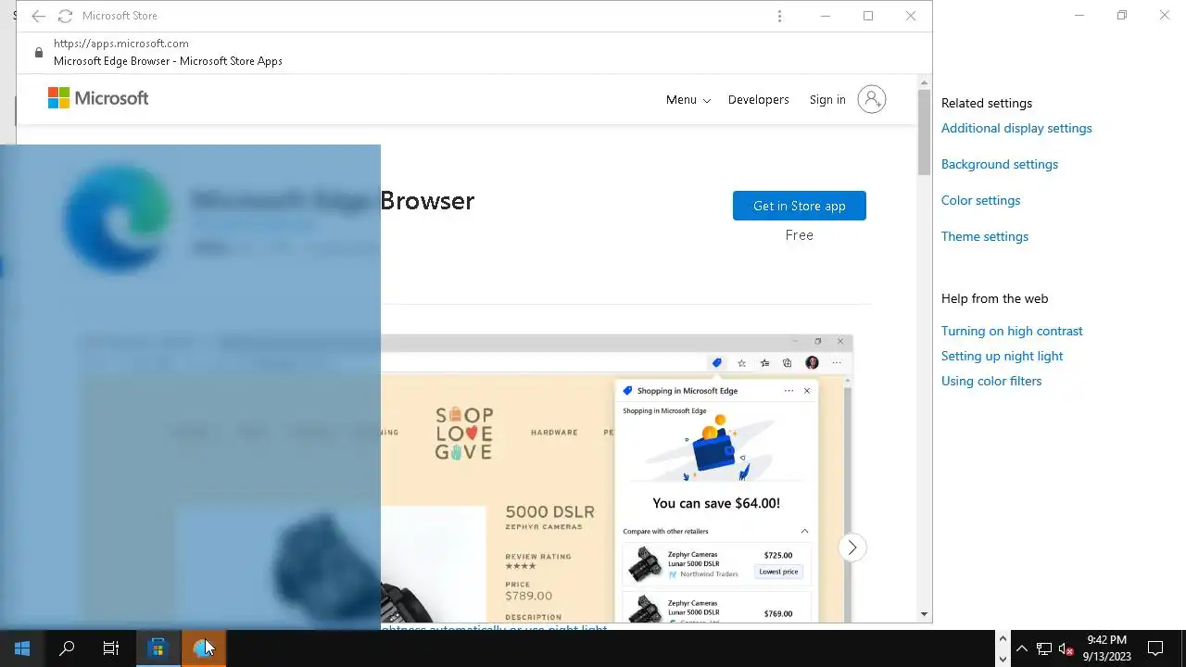Open the notification center icon
The width and height of the screenshot is (1186, 667).
click(1155, 648)
